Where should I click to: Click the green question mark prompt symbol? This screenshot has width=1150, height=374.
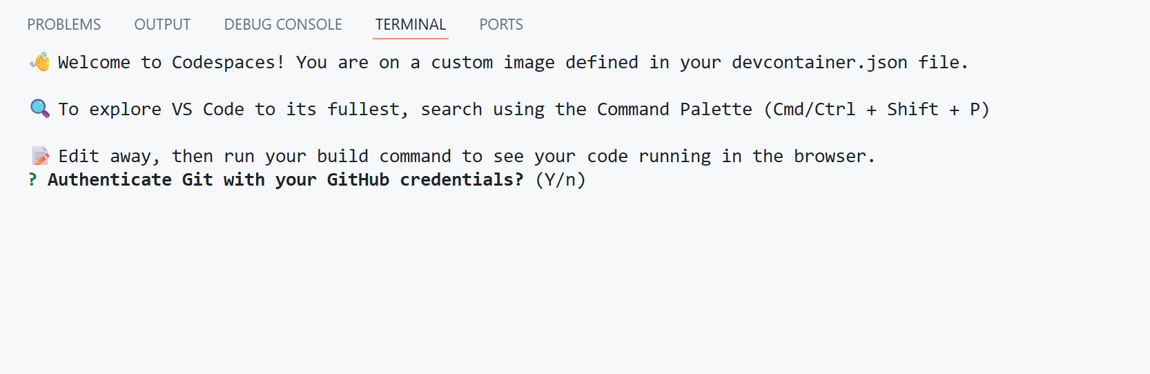[x=32, y=180]
